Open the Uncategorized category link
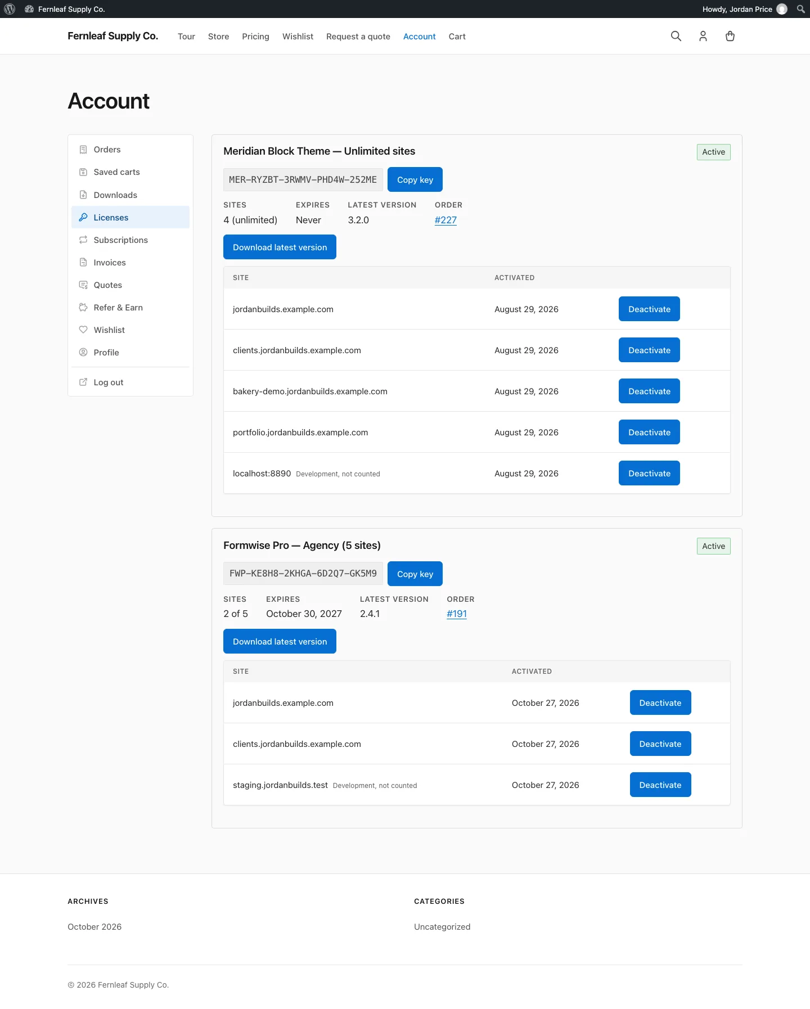810x1009 pixels. pyautogui.click(x=442, y=927)
